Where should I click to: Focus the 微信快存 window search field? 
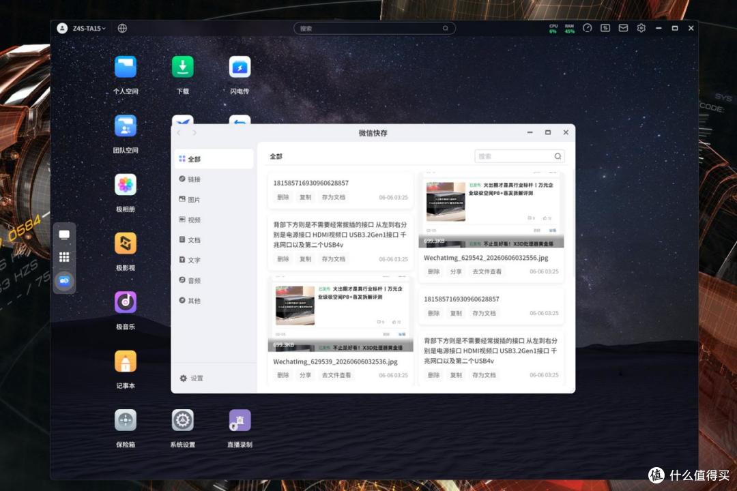pos(519,156)
